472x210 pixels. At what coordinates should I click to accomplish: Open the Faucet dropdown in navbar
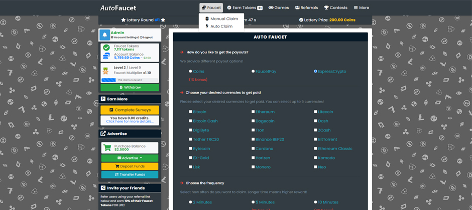click(x=211, y=7)
